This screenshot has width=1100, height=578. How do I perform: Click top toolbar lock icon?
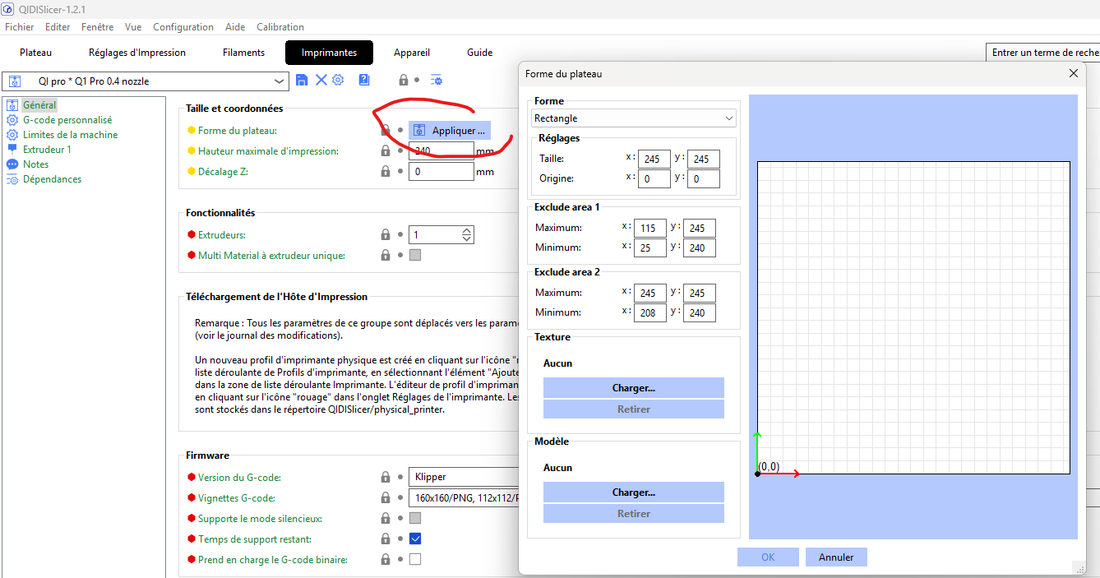(x=404, y=80)
